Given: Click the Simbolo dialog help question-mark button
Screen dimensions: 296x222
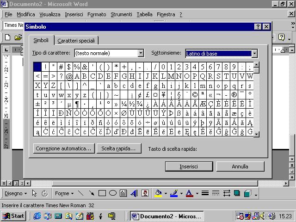Looking at the screenshot, I should [258, 27].
